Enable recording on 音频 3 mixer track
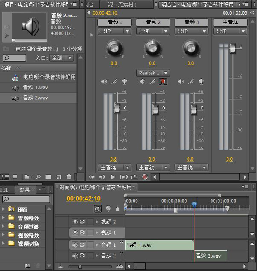Viewport: 257px width, 271px height. [201, 81]
